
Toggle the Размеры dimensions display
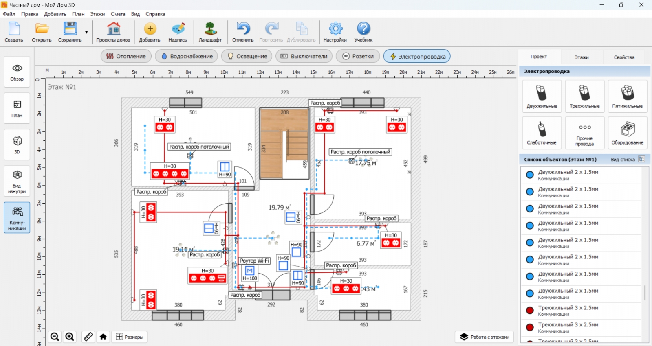[130, 337]
